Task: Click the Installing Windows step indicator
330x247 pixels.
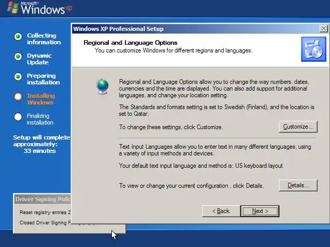Action: click(18, 97)
